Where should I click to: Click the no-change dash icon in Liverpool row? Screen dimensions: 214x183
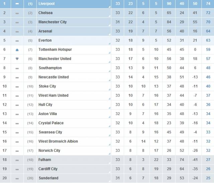click(17, 4)
